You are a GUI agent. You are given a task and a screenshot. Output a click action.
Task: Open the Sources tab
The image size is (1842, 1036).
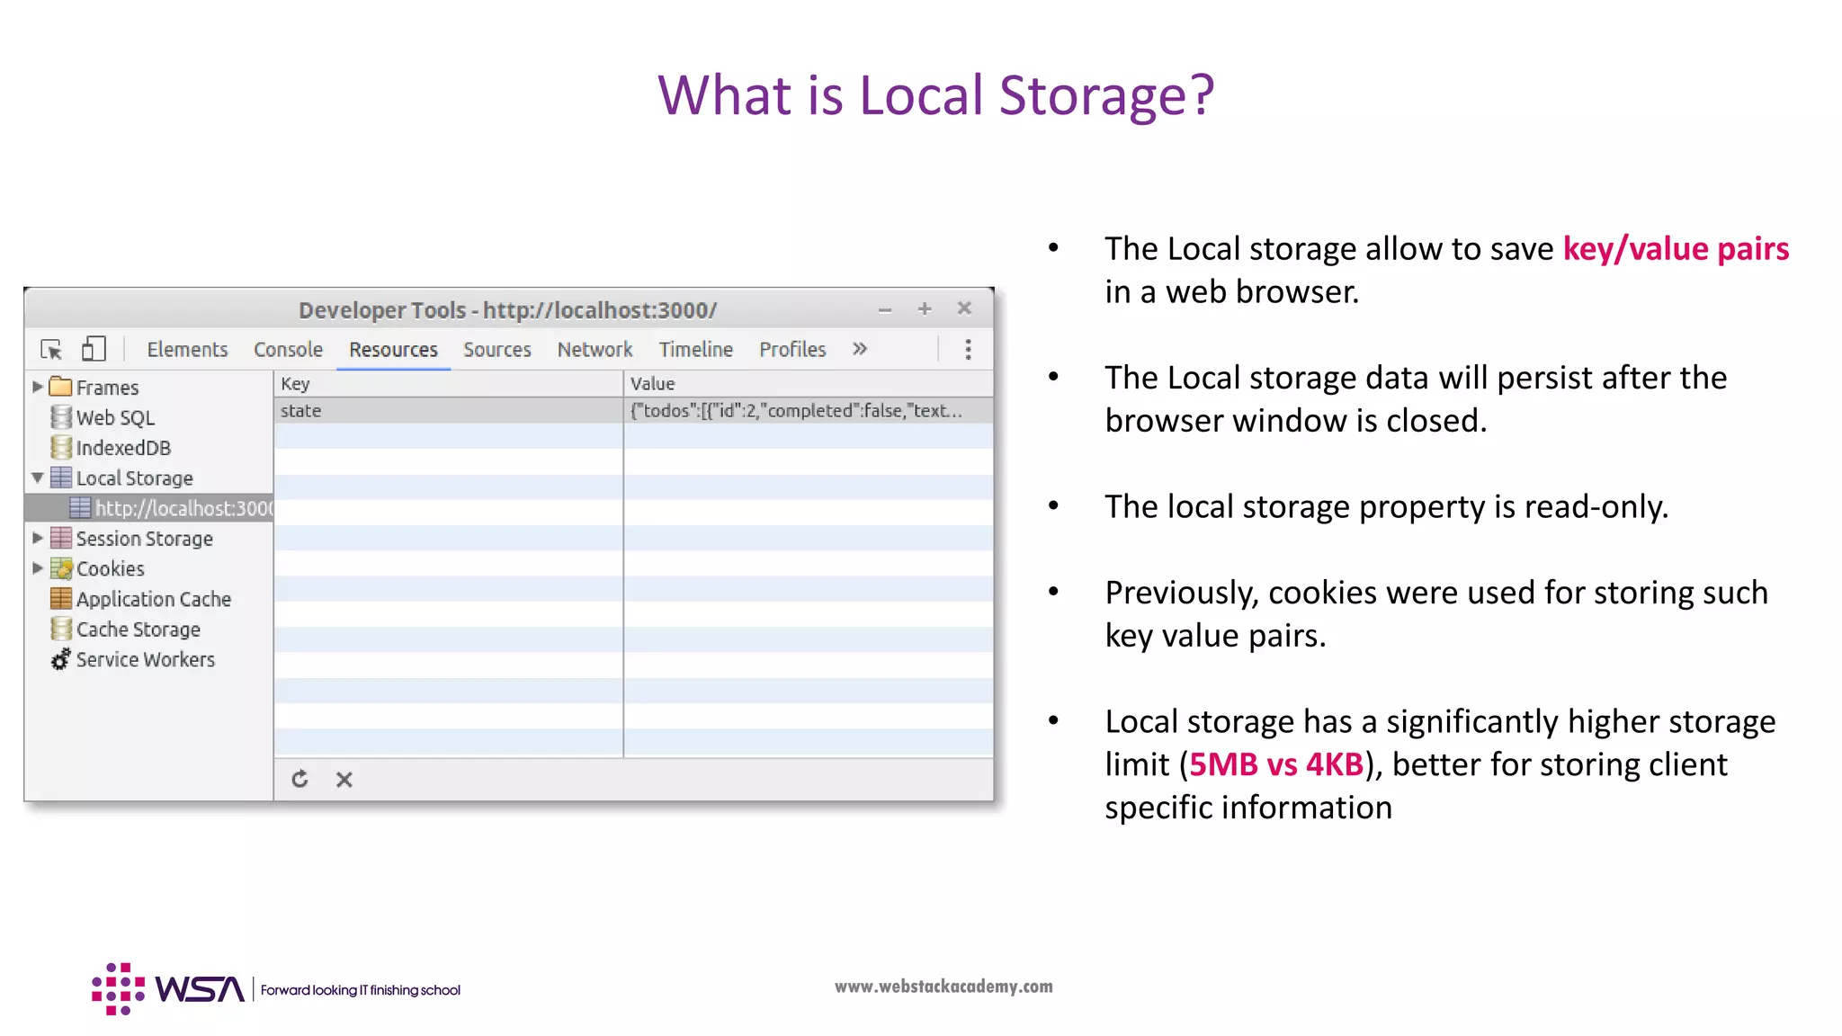pyautogui.click(x=497, y=349)
